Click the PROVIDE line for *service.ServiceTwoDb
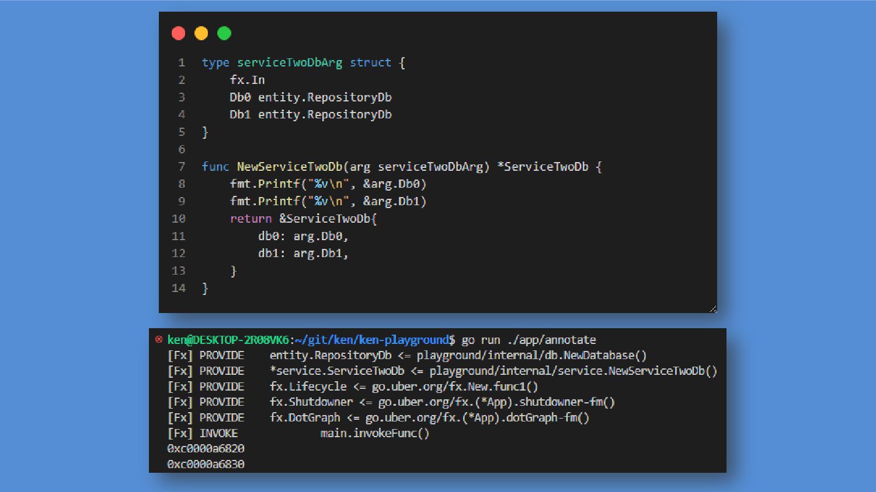 (x=442, y=371)
